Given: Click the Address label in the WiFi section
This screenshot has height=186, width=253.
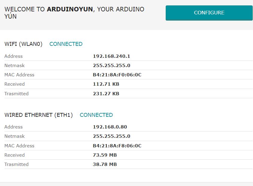Looking at the screenshot, I should [13, 56].
